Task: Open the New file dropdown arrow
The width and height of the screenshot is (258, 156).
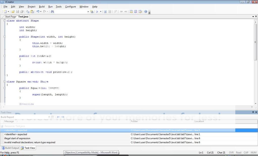Action: pyautogui.click(x=8, y=12)
